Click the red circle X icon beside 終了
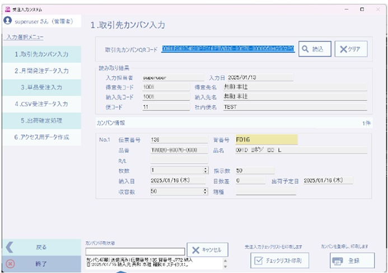 [x=10, y=264]
